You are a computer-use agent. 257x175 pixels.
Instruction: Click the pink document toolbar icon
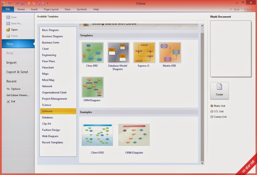coord(39,3)
